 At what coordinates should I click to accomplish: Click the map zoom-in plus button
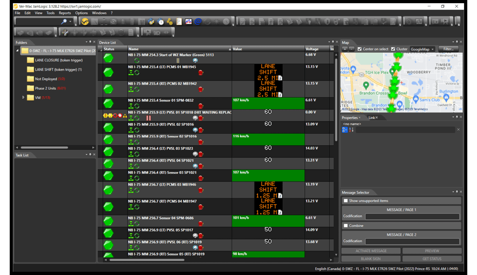[x=344, y=49]
